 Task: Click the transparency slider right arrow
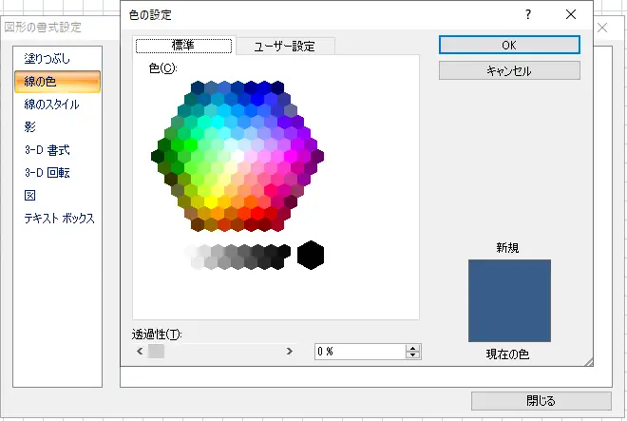(289, 352)
